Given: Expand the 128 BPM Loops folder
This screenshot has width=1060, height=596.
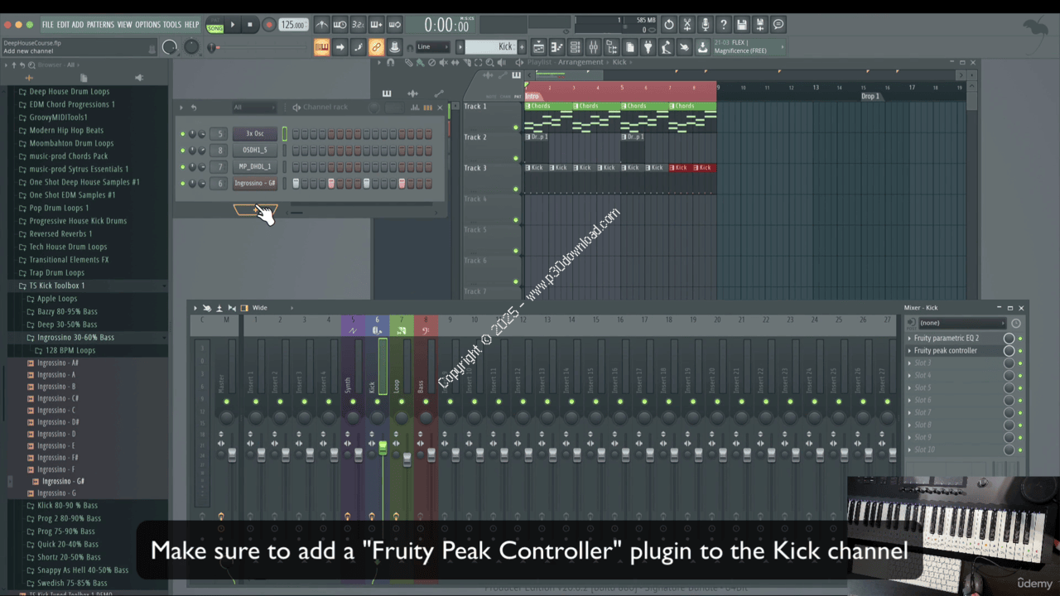Looking at the screenshot, I should coord(70,350).
